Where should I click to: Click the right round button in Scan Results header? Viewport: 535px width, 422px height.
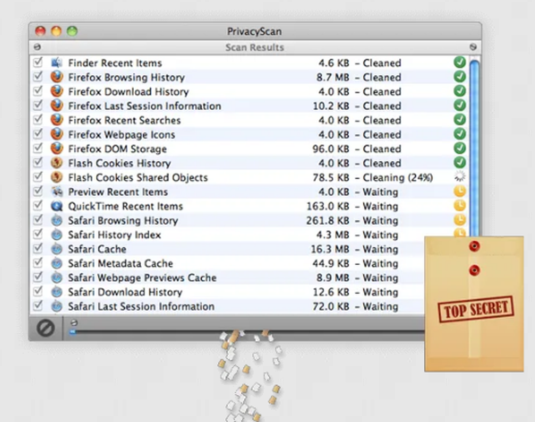tap(473, 47)
